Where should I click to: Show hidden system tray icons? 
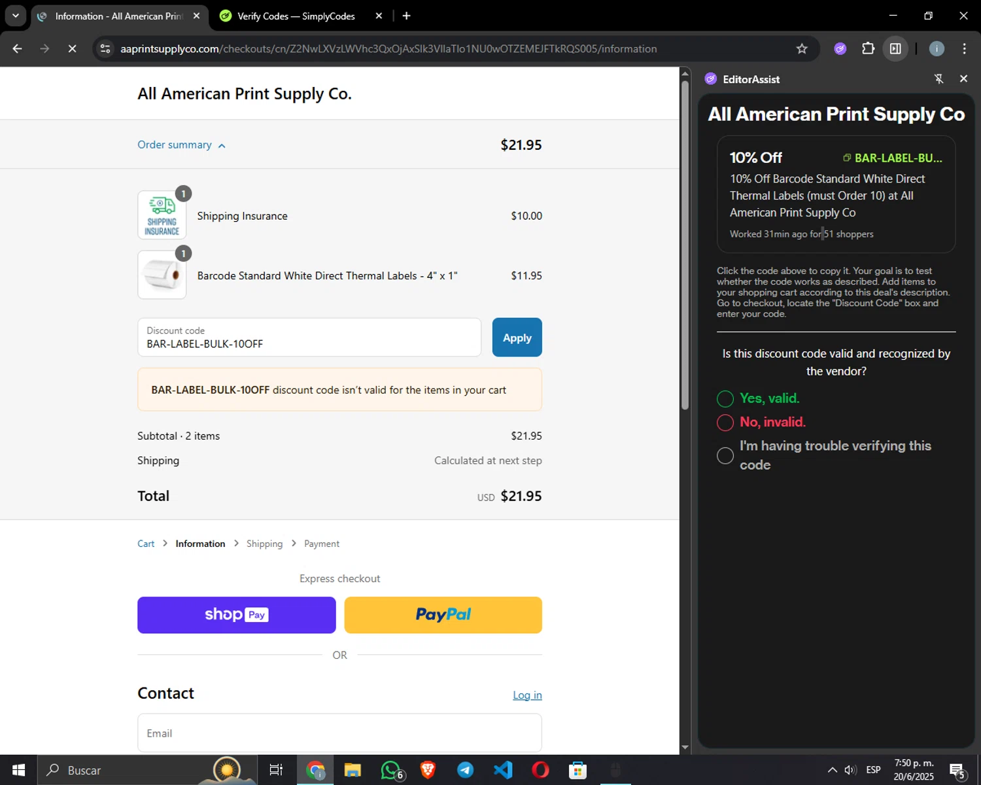832,770
